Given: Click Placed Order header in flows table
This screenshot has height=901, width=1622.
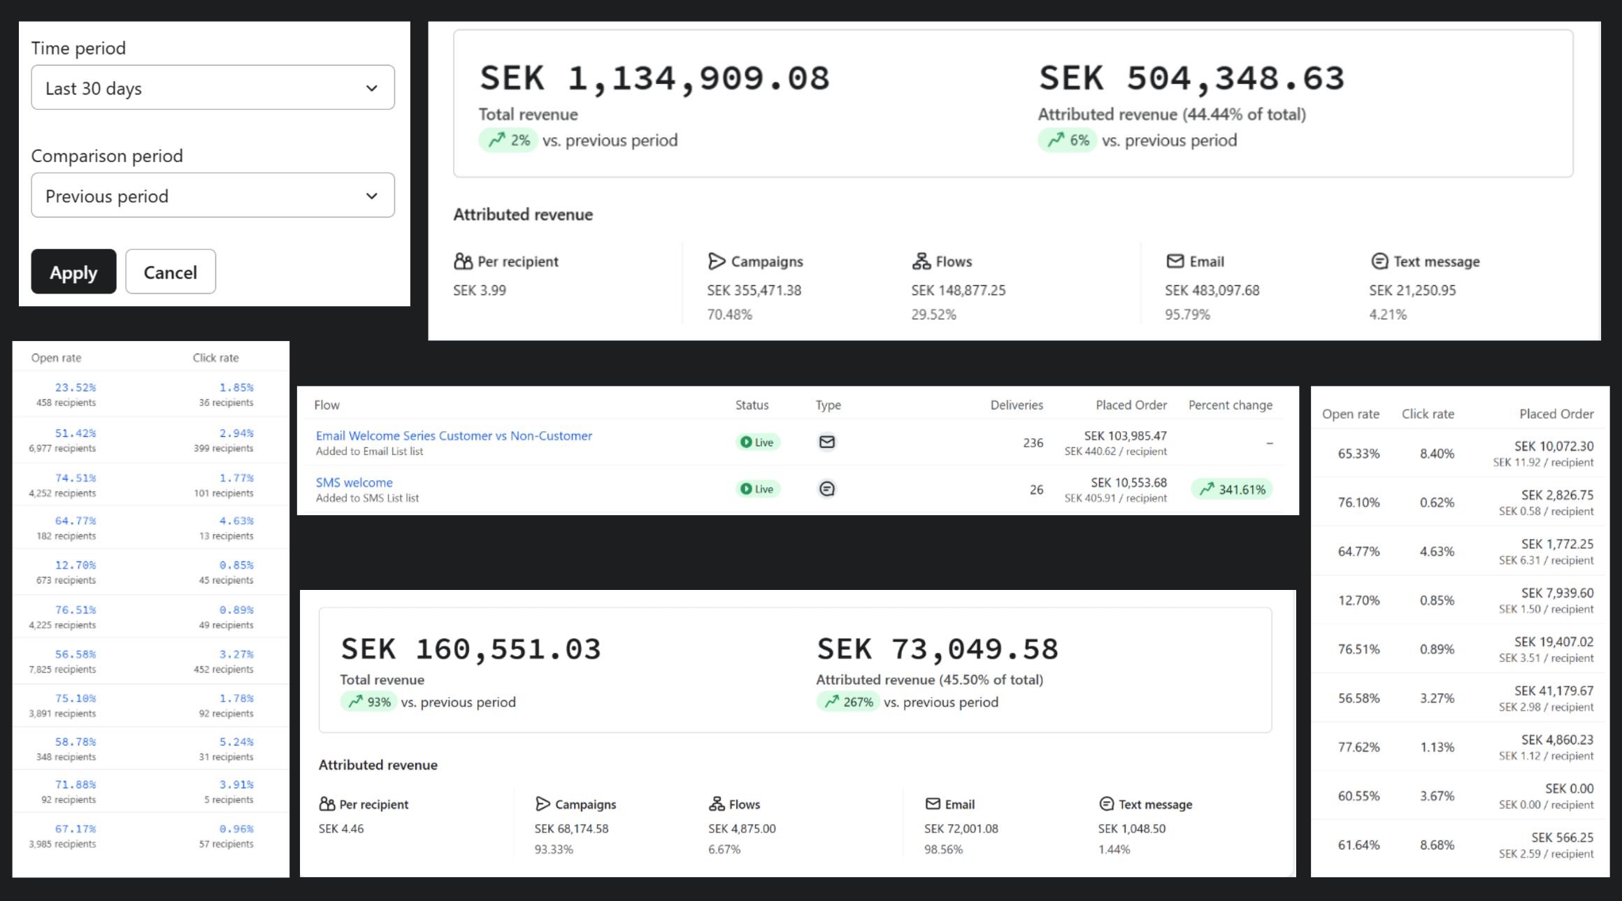Looking at the screenshot, I should pos(1131,405).
